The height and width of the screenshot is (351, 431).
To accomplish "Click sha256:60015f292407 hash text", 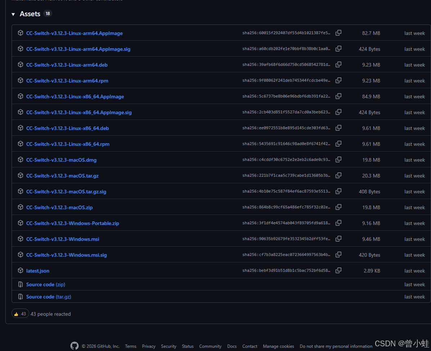I will click(286, 33).
